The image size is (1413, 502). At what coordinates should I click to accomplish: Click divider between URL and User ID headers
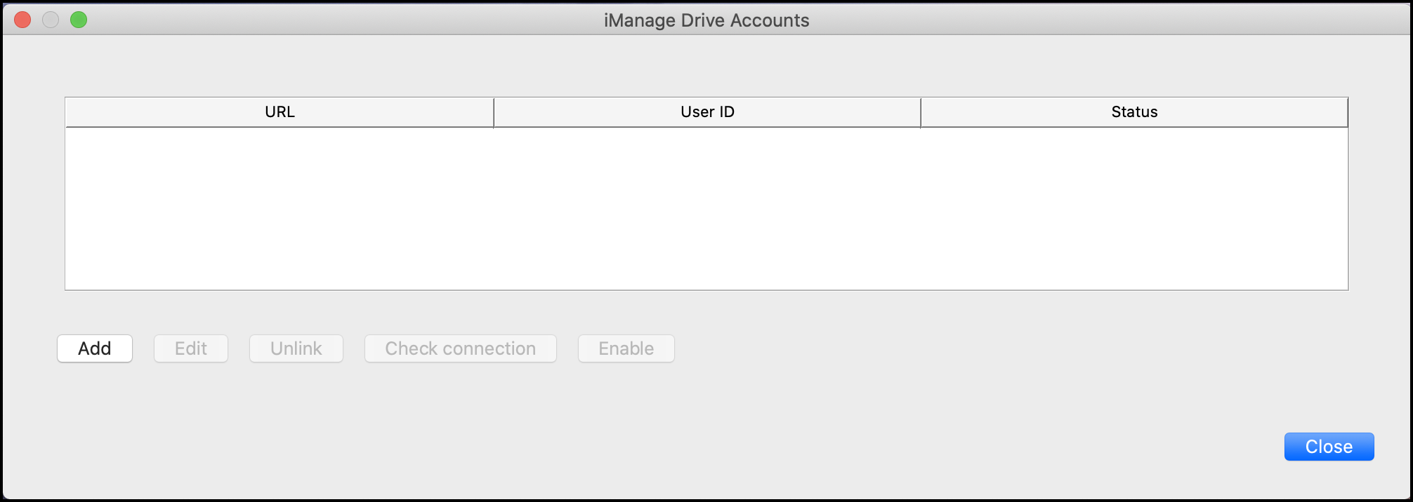[x=494, y=113]
